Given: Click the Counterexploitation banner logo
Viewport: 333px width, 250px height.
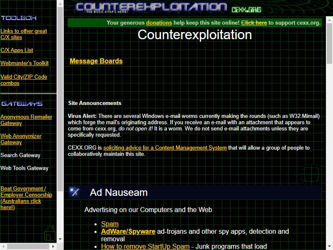Looking at the screenshot, I should click(x=151, y=7).
